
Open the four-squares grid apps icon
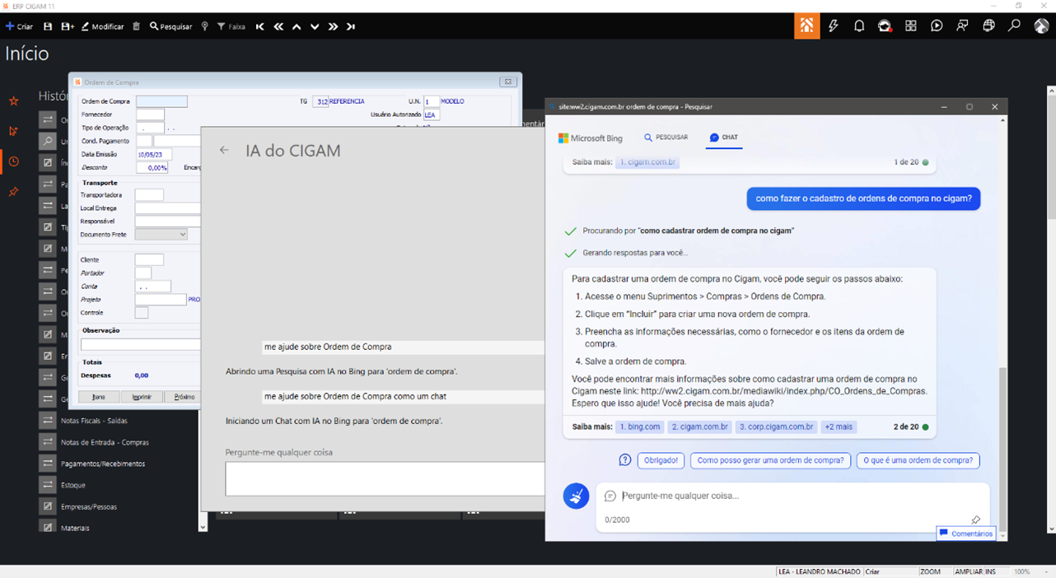tap(911, 26)
